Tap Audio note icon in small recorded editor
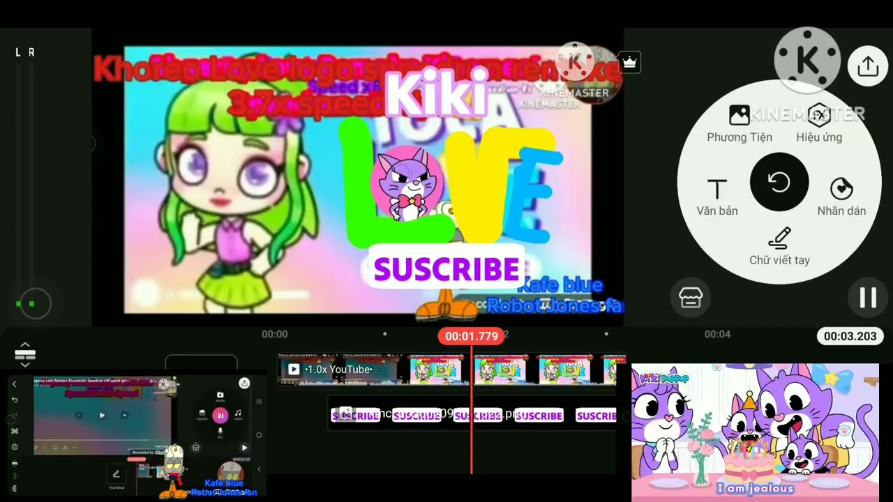The image size is (893, 502). click(238, 416)
